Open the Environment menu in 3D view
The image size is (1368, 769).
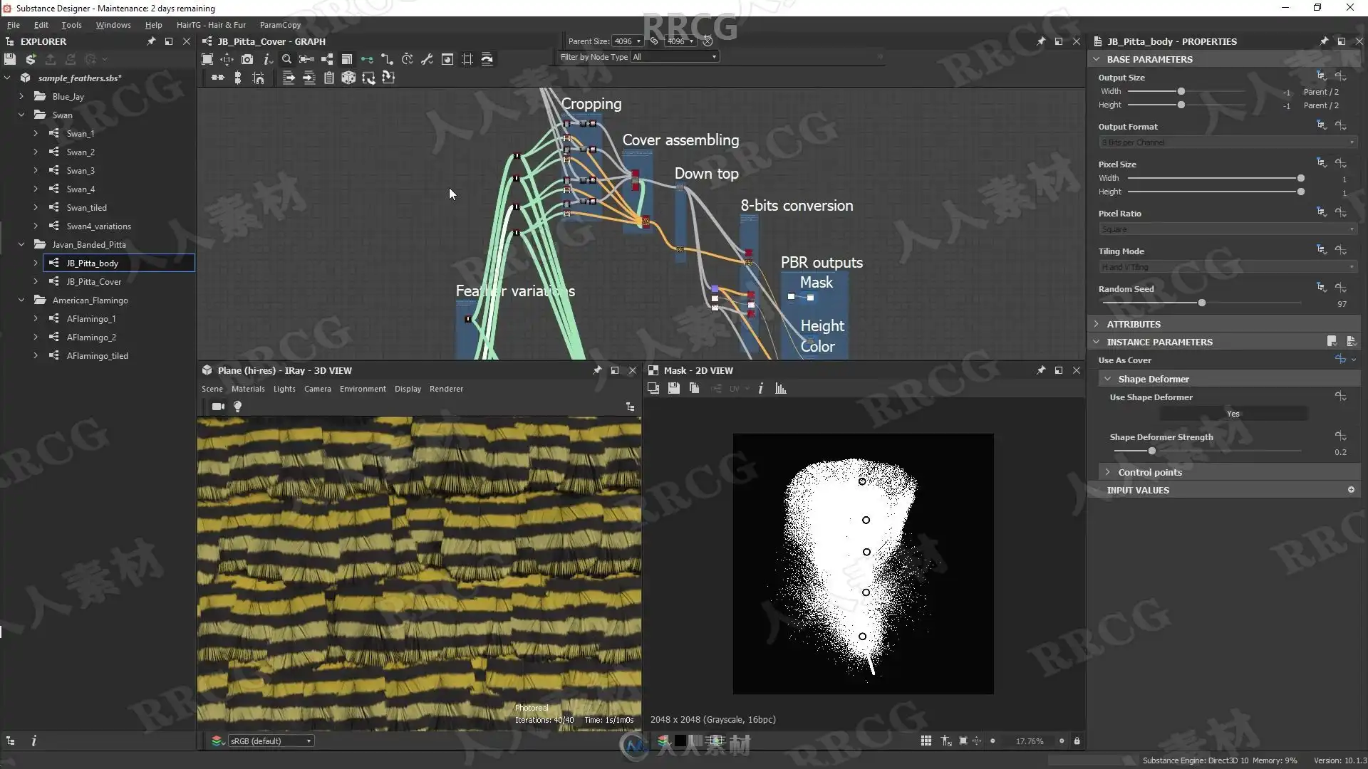click(x=363, y=389)
